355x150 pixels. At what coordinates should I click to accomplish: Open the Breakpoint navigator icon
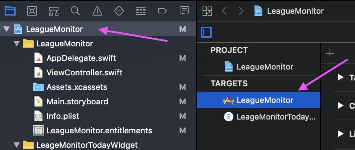[162, 11]
